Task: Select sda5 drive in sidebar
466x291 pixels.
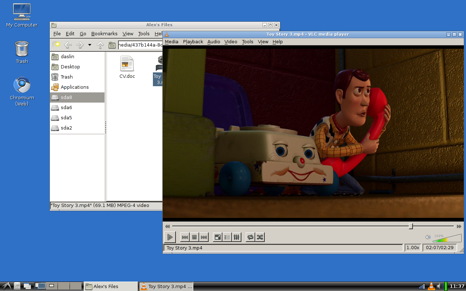Action: click(x=77, y=117)
